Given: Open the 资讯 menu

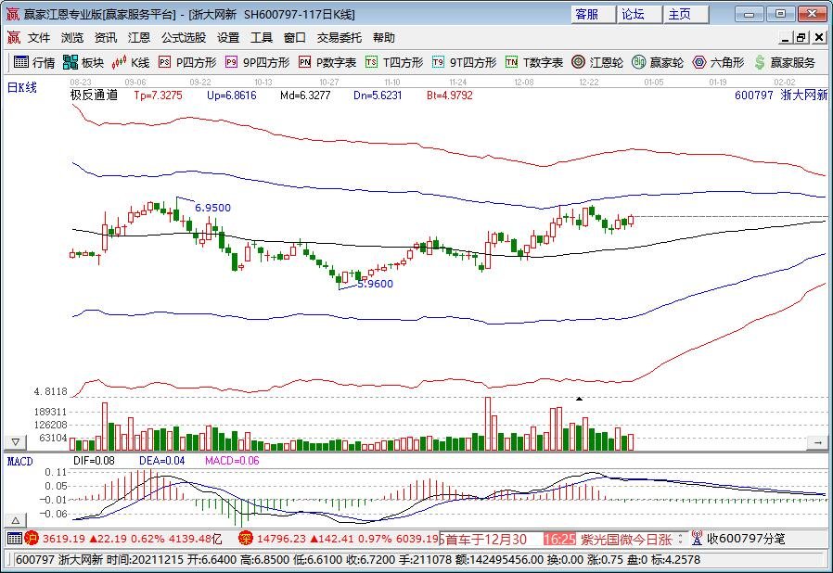Looking at the screenshot, I should (106, 38).
